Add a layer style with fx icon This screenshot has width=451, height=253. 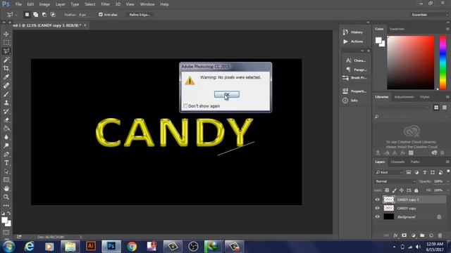pyautogui.click(x=395, y=235)
